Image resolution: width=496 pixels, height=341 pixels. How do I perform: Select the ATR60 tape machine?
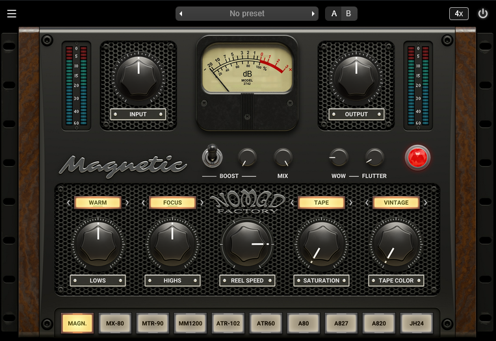266,323
